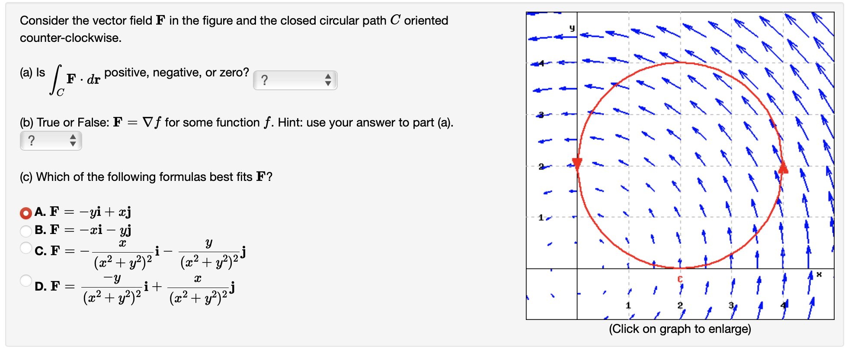Click the y-axis label in the vector field plot
The image size is (845, 348).
pos(572,27)
